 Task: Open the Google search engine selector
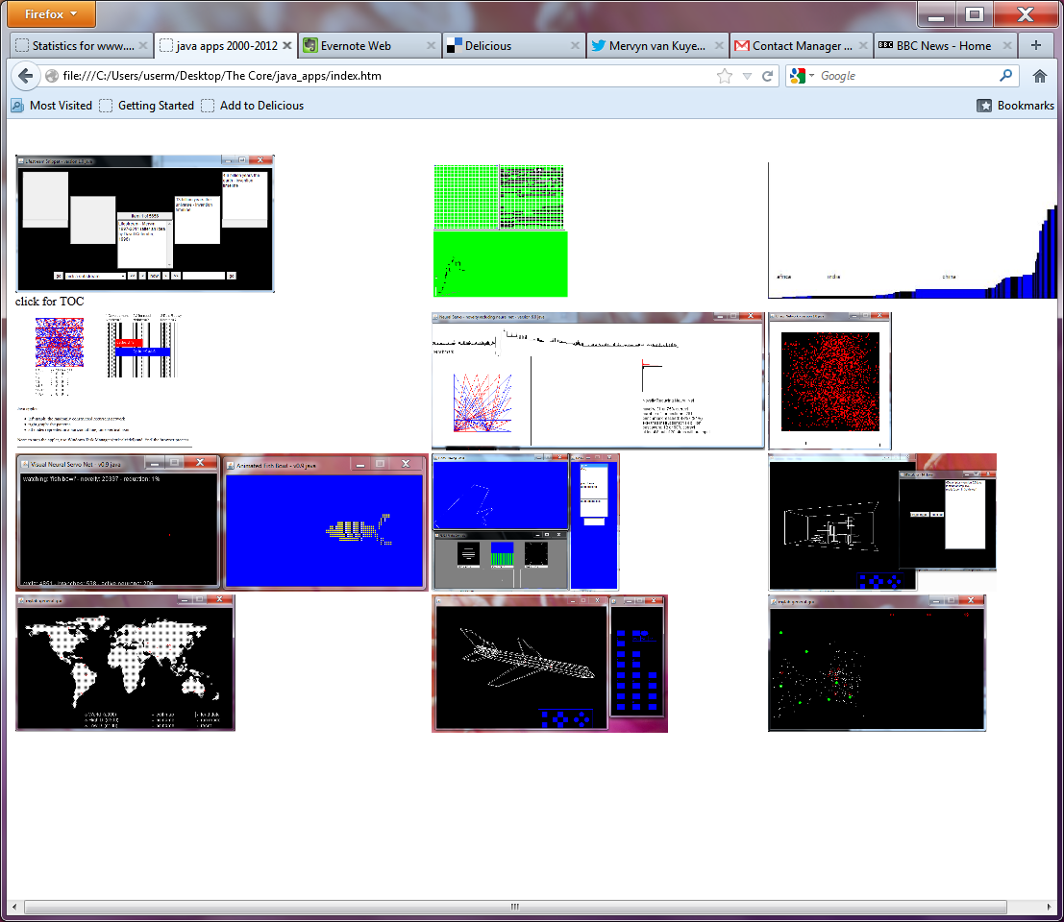coord(802,76)
